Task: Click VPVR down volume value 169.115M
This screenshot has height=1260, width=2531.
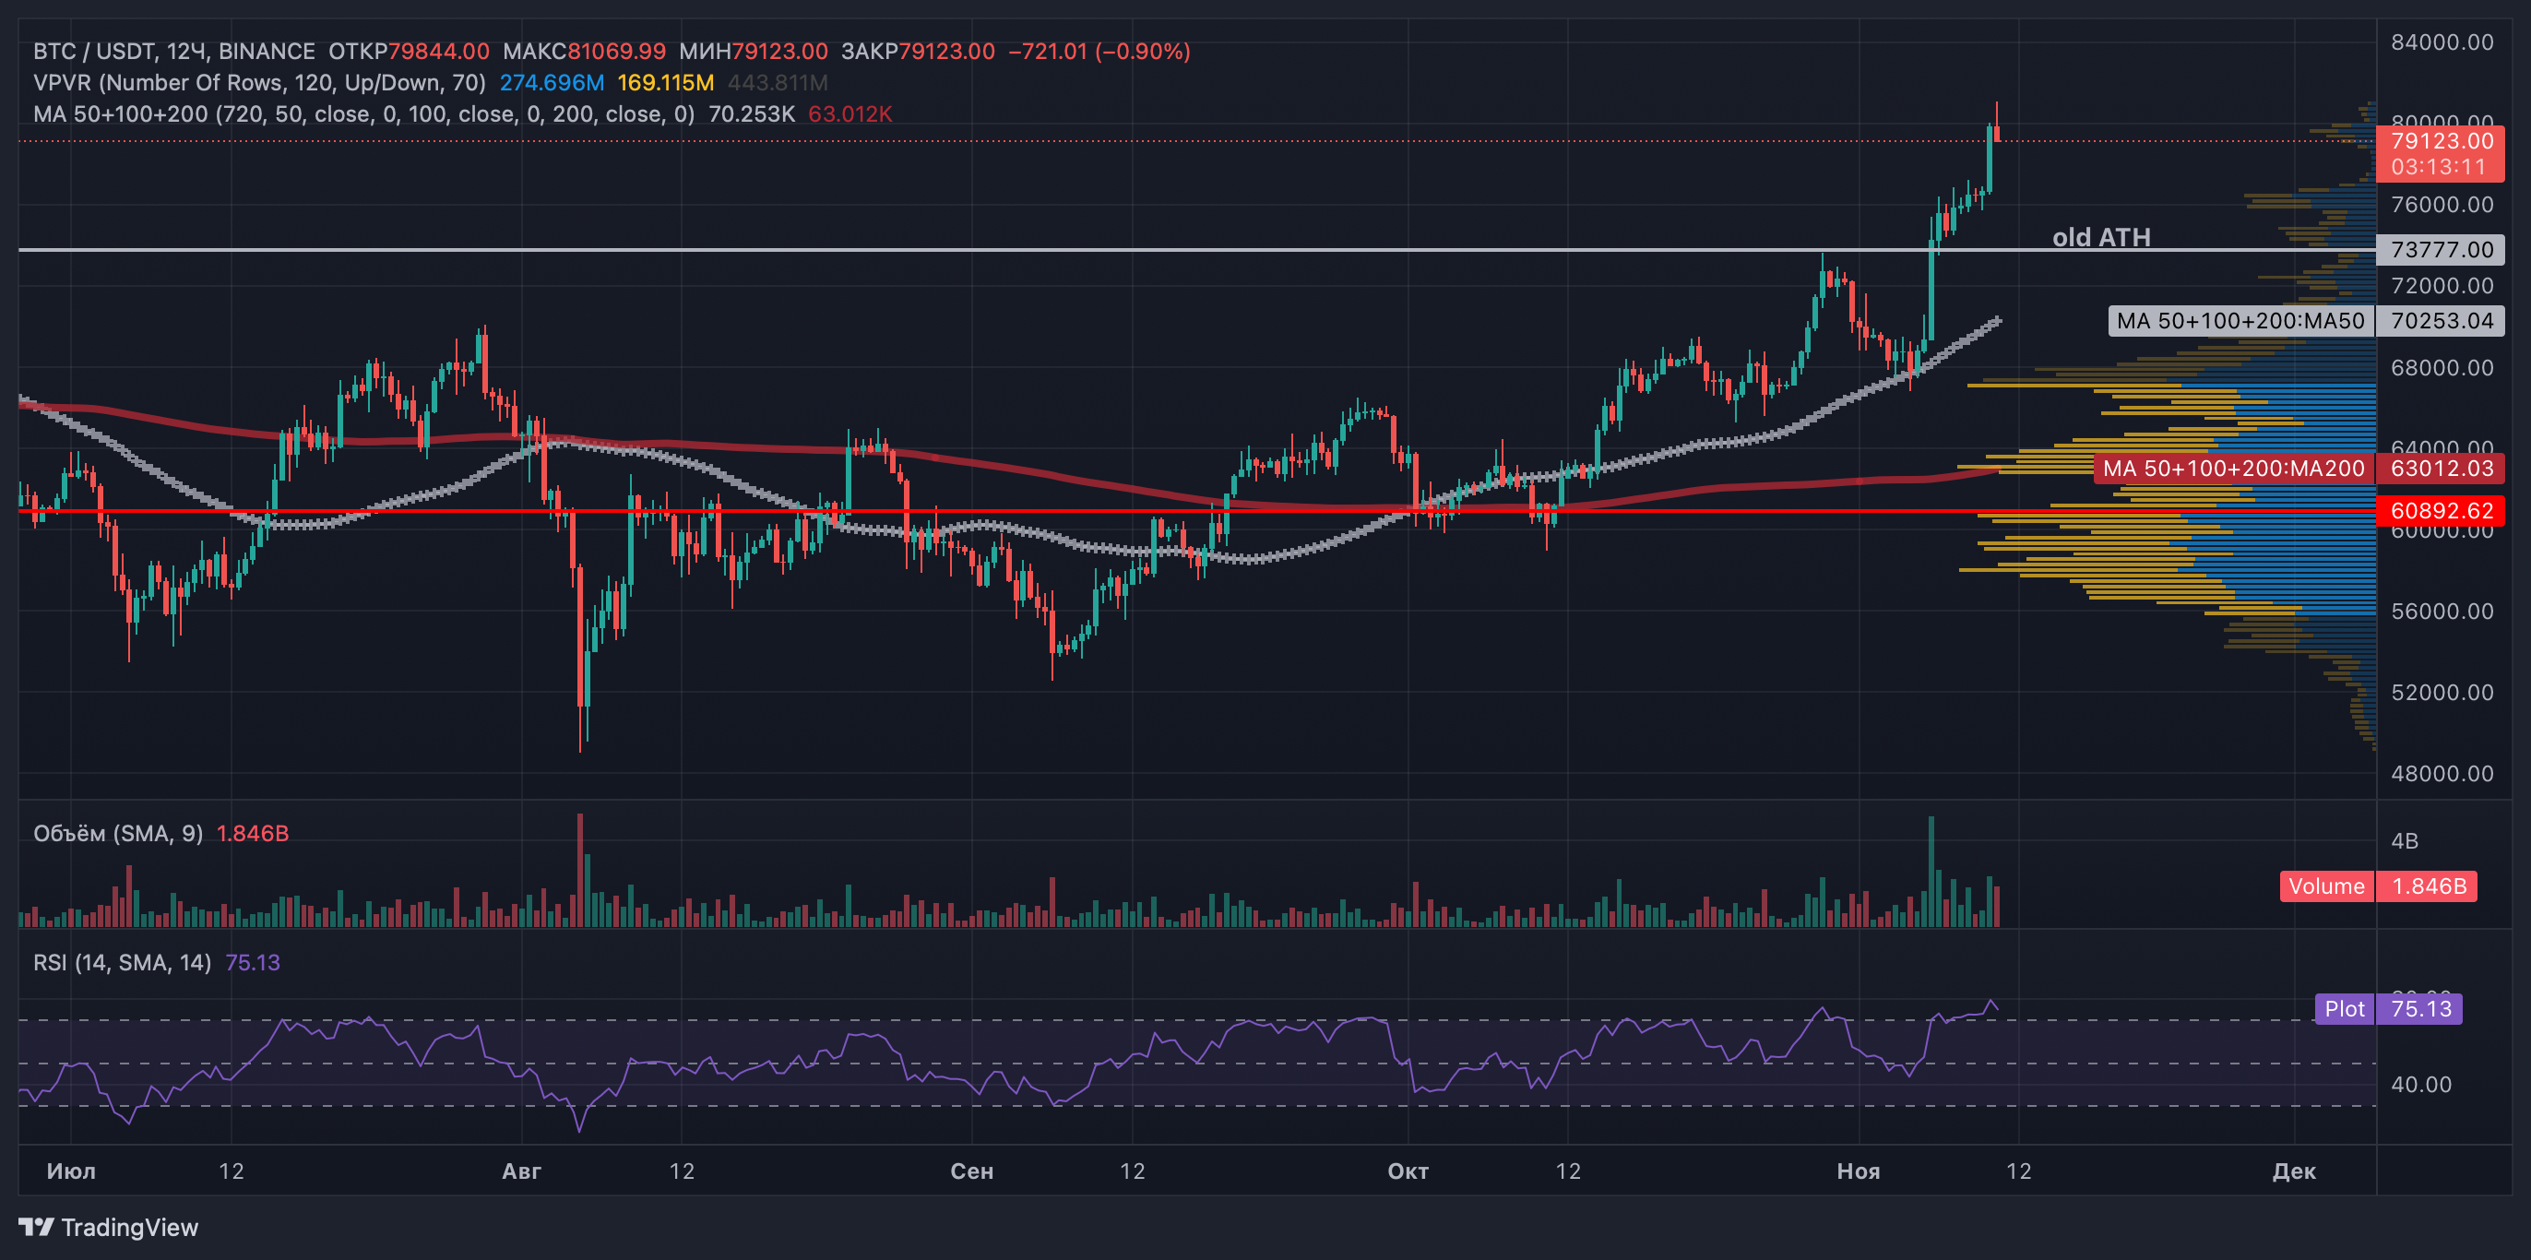Action: point(665,83)
